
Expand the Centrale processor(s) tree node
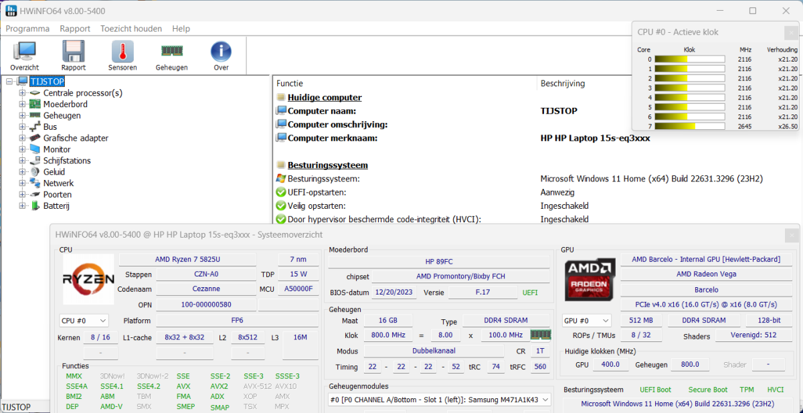tap(22, 93)
